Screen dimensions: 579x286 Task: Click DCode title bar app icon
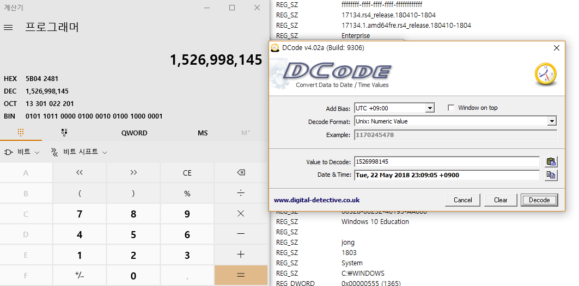[275, 48]
